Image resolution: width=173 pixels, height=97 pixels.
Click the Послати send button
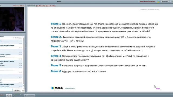[17, 90]
